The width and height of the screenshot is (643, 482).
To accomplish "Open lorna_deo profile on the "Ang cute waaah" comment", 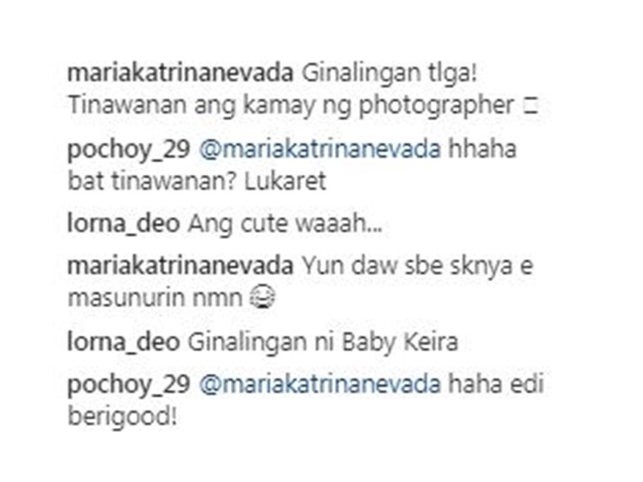I will 123,225.
